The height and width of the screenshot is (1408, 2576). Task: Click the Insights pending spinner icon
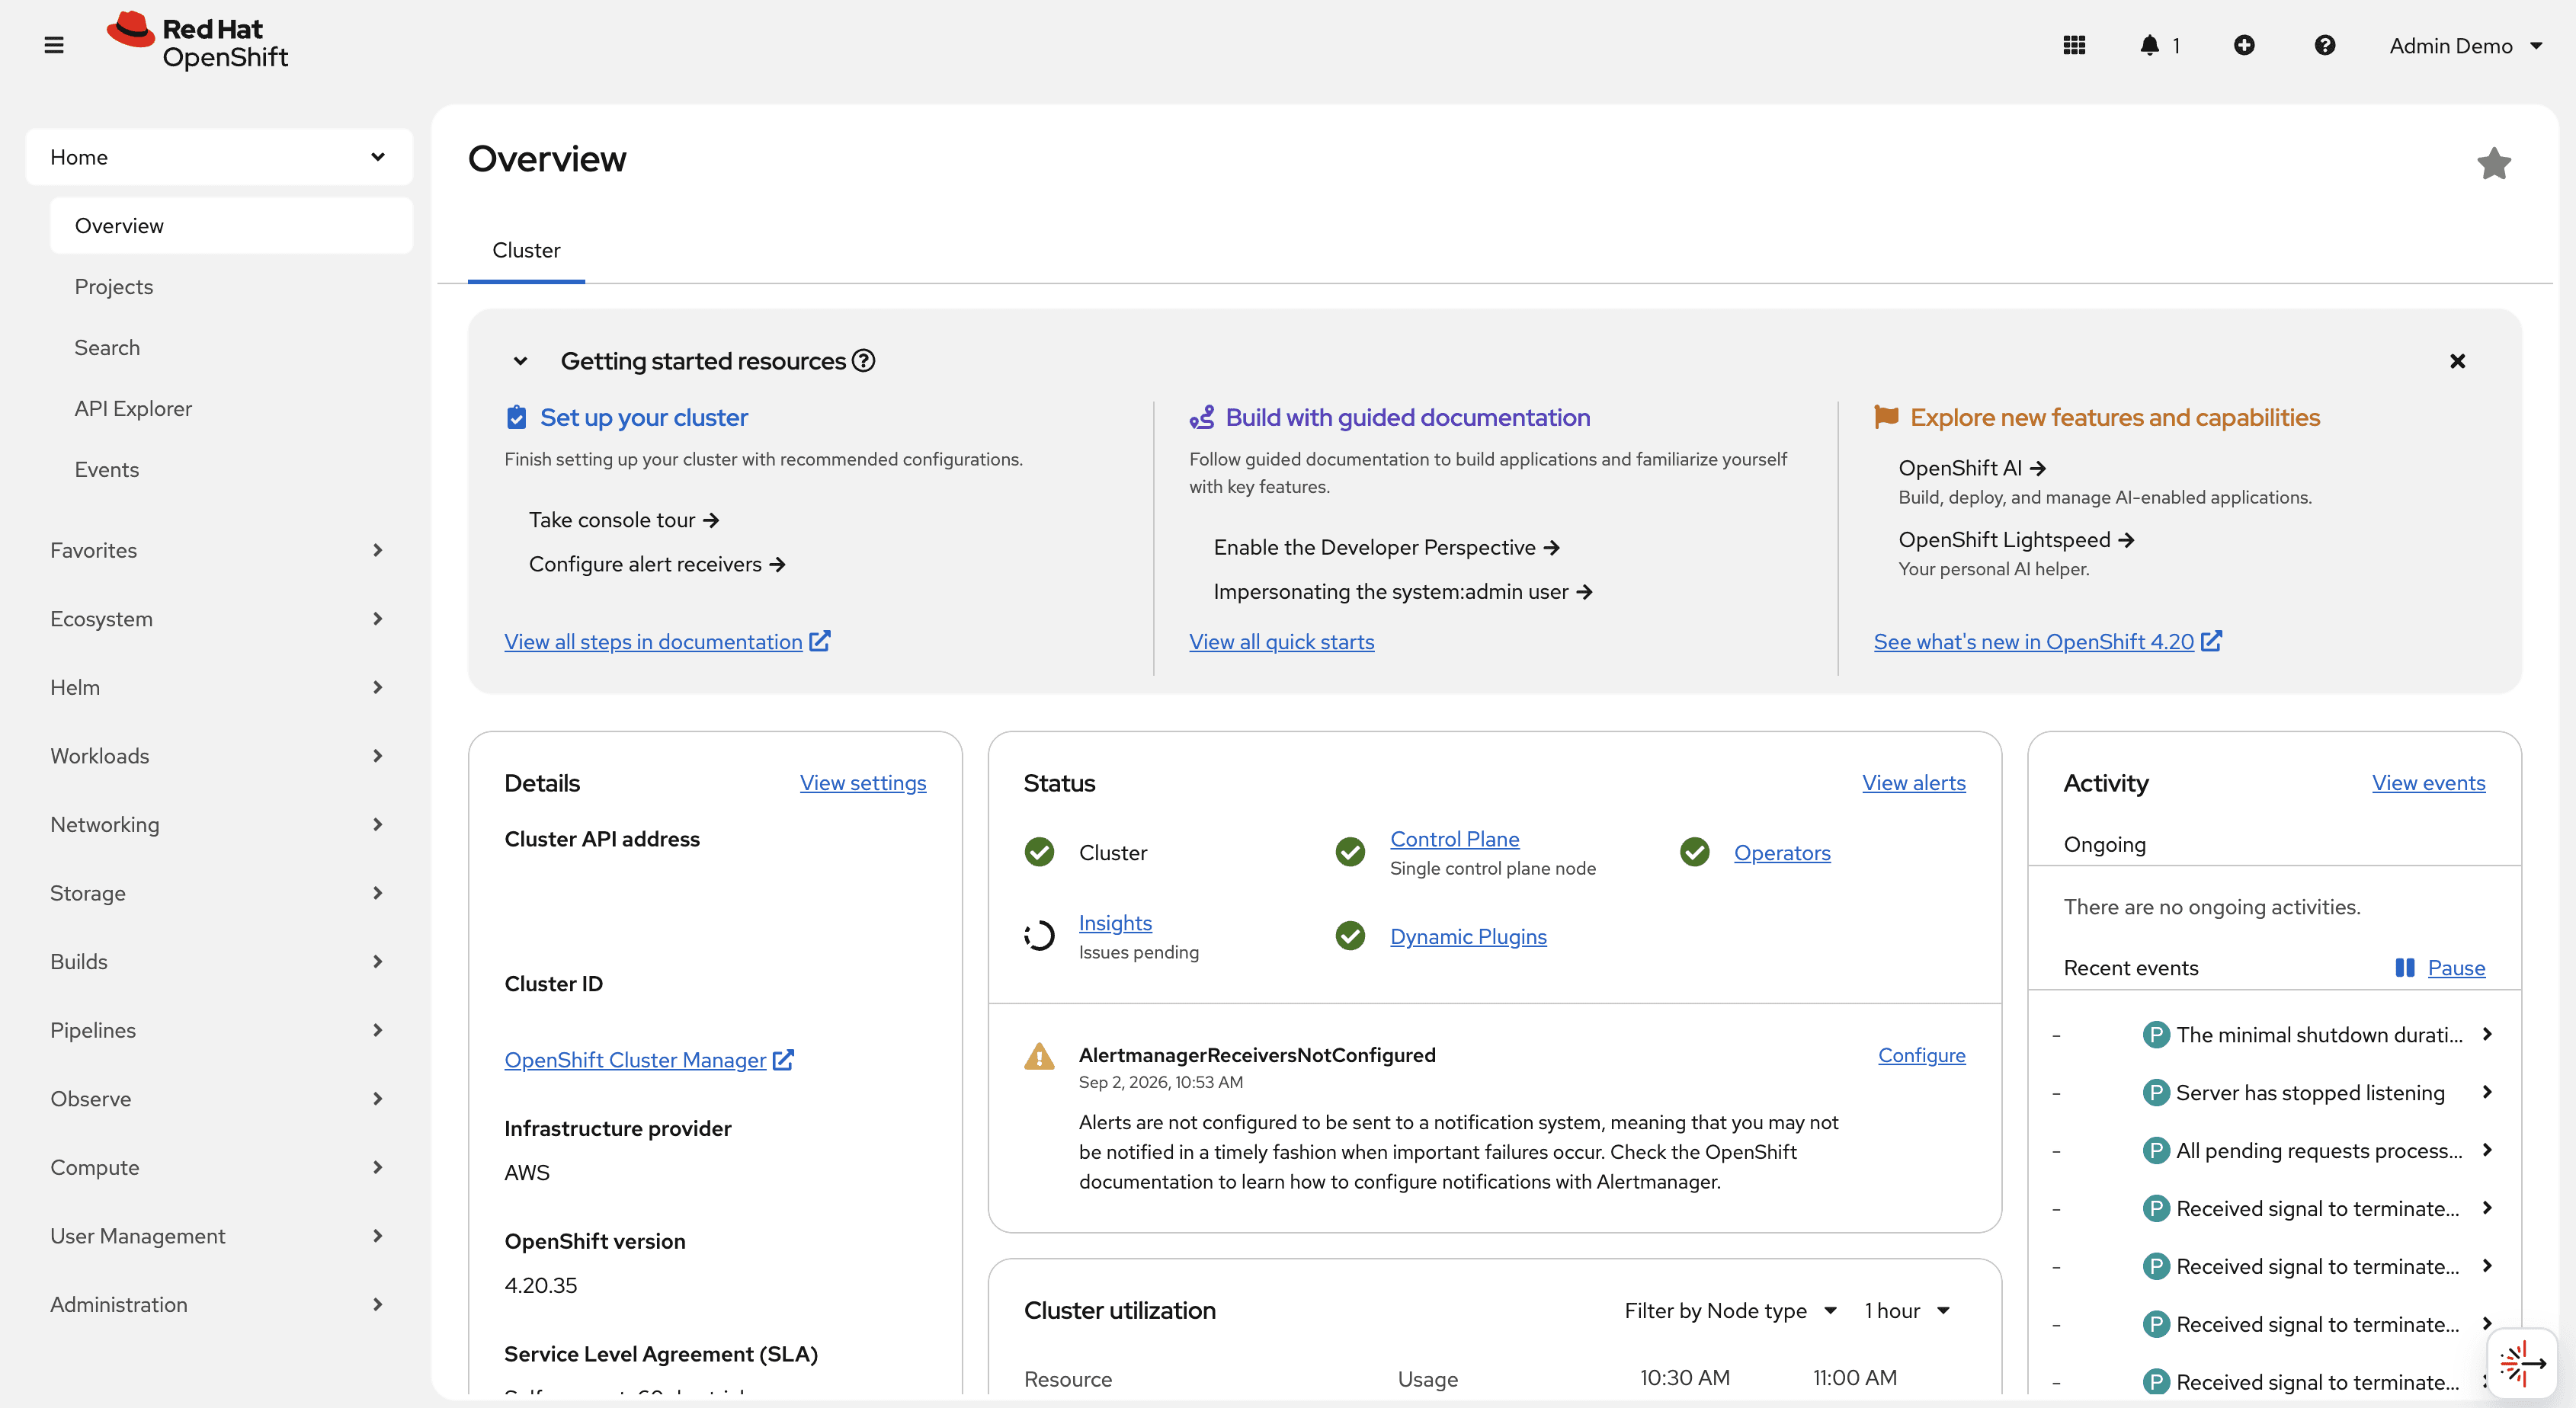1039,936
